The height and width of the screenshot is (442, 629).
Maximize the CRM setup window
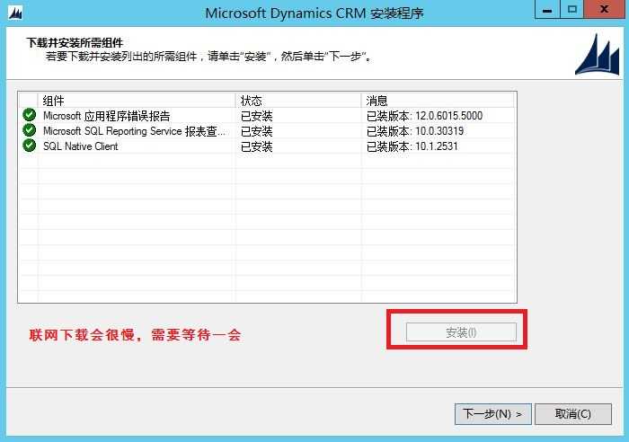(572, 10)
